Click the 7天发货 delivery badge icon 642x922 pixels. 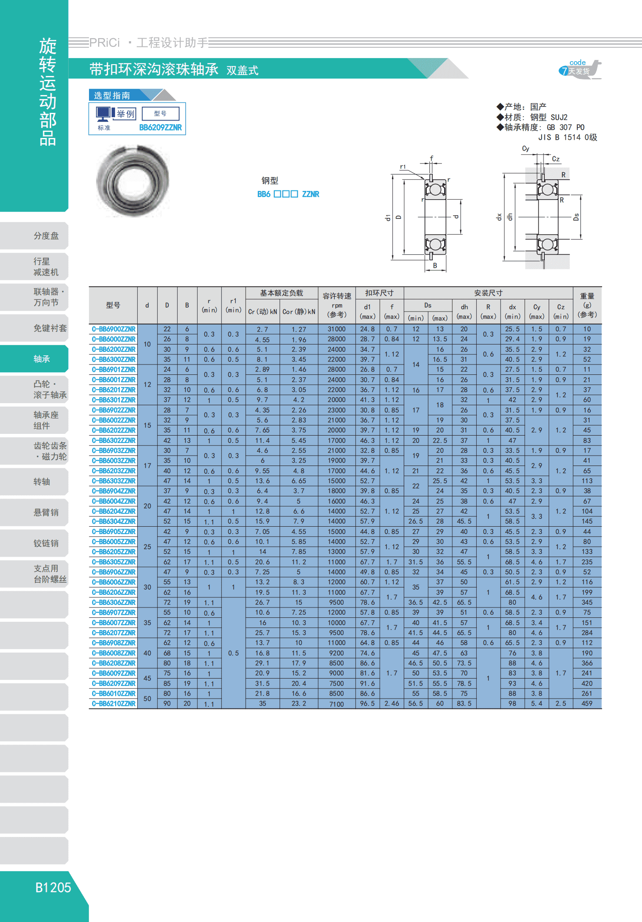point(580,69)
